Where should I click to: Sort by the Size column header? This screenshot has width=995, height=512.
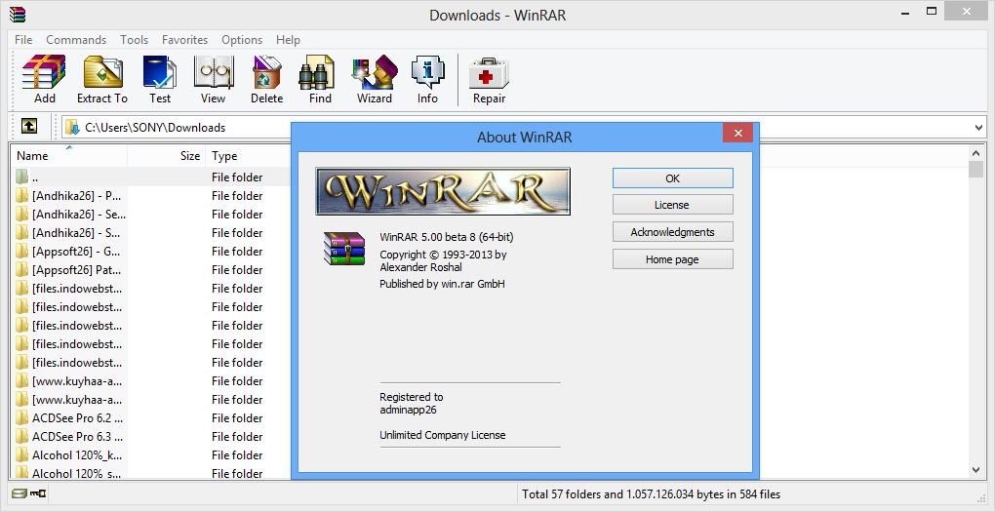pos(166,156)
